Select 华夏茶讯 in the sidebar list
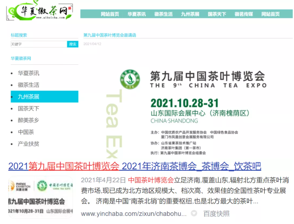Image resolution: width=294 pixels, height=224 pixels. pos(29,73)
